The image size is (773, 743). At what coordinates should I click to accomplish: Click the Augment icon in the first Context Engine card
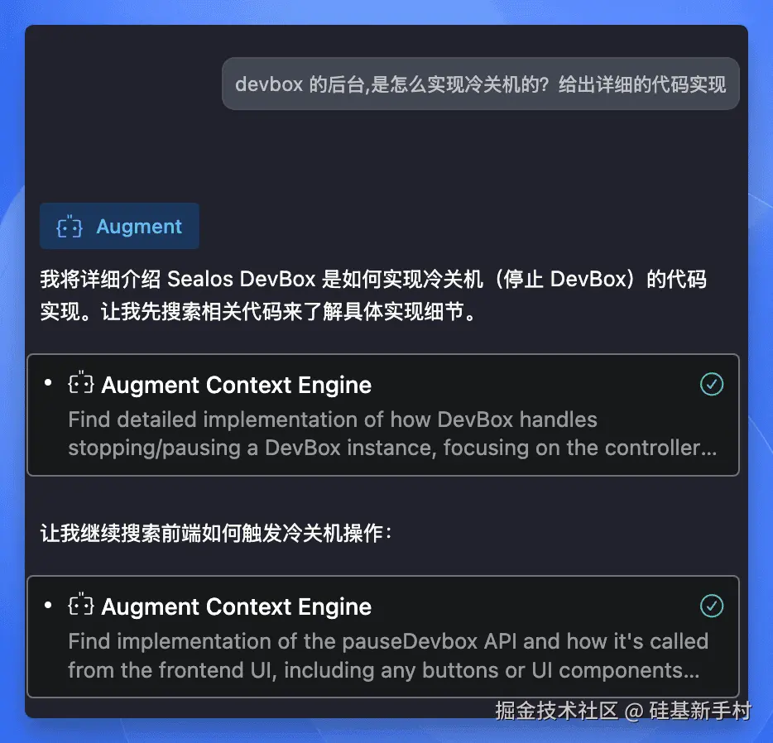click(81, 383)
